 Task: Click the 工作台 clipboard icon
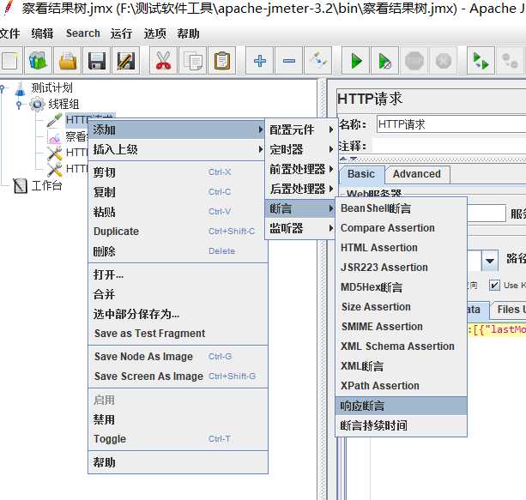20,185
